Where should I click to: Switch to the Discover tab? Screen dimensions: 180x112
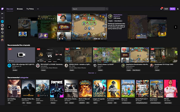click(x=10, y=9)
